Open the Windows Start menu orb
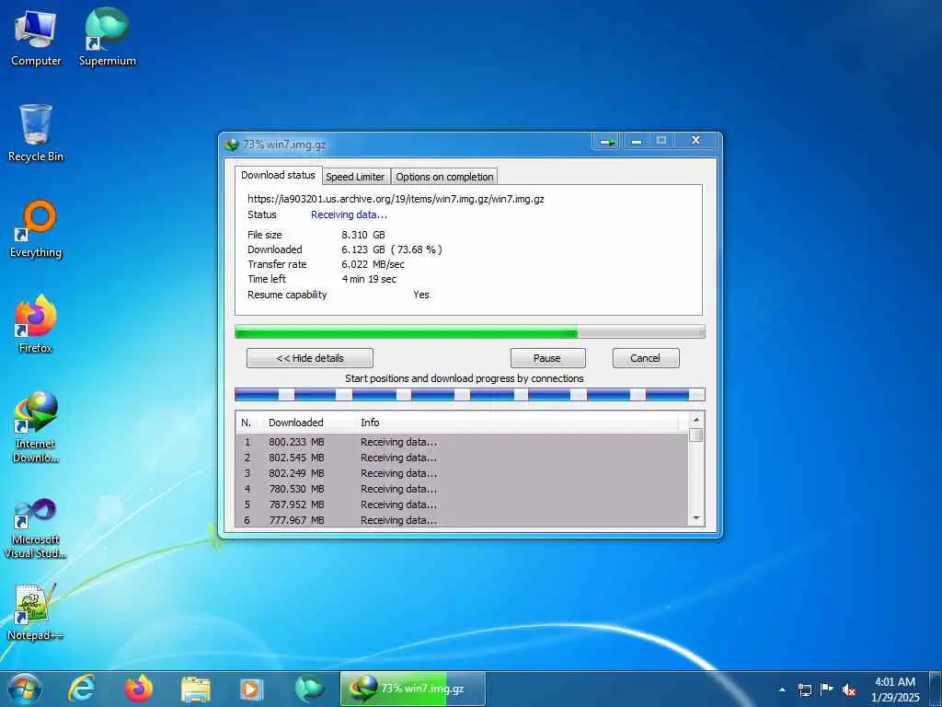This screenshot has width=942, height=707. pyautogui.click(x=25, y=689)
